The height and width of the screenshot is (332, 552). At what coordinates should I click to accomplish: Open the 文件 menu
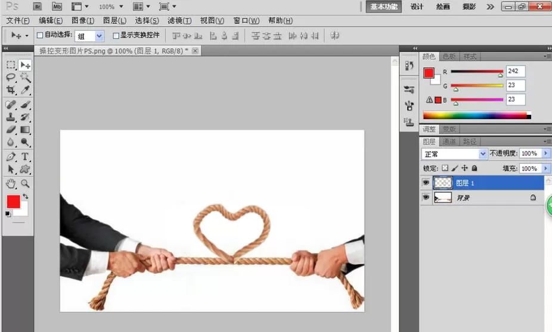tap(18, 21)
